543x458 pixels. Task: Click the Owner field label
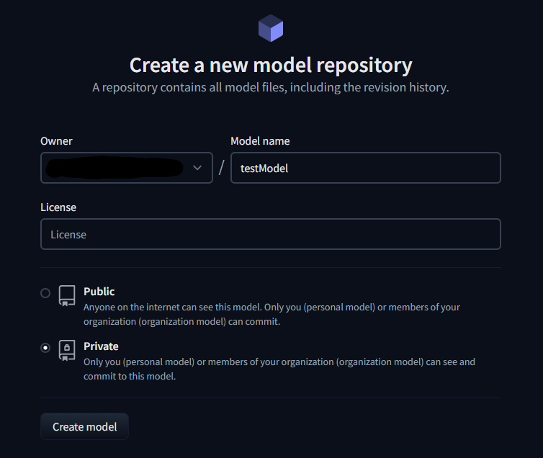click(56, 141)
